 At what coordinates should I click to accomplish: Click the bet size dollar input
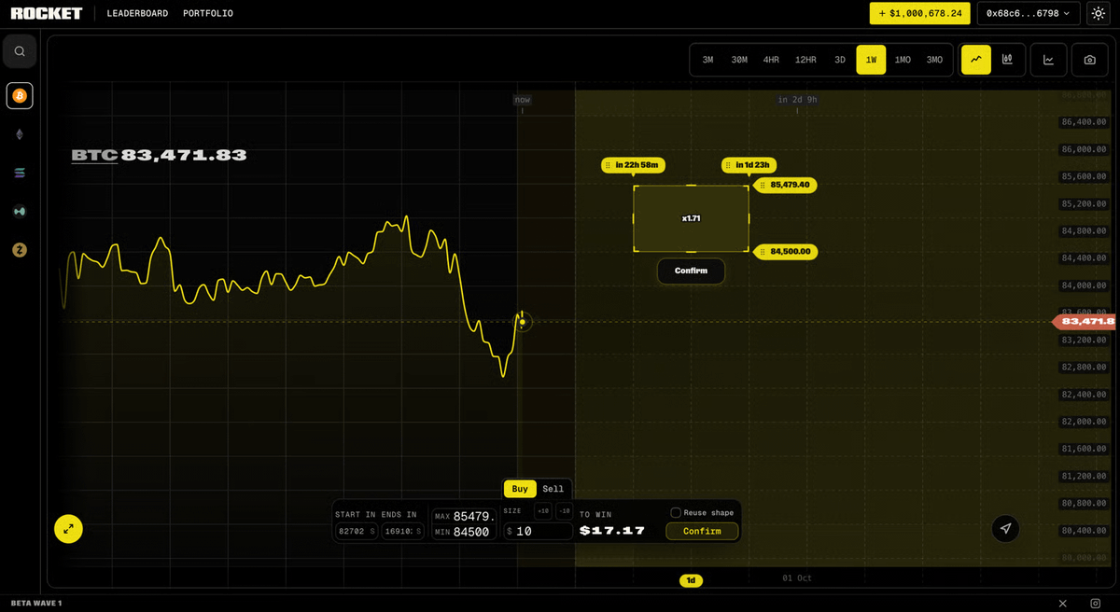pos(538,531)
